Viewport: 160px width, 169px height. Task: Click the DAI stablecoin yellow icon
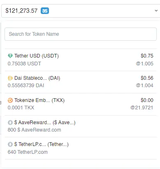coord(10,78)
